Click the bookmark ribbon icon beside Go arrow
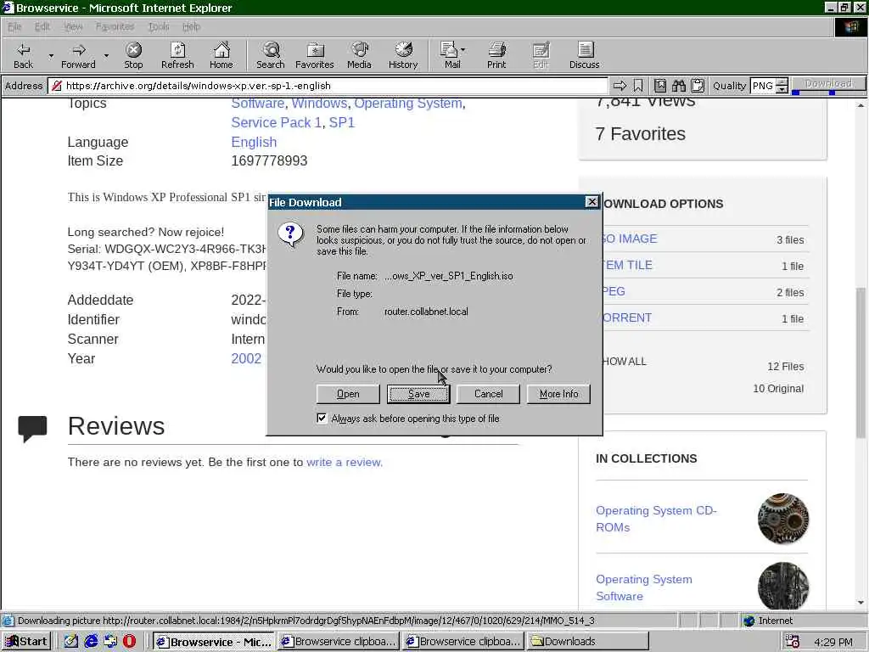The image size is (869, 652). click(638, 86)
